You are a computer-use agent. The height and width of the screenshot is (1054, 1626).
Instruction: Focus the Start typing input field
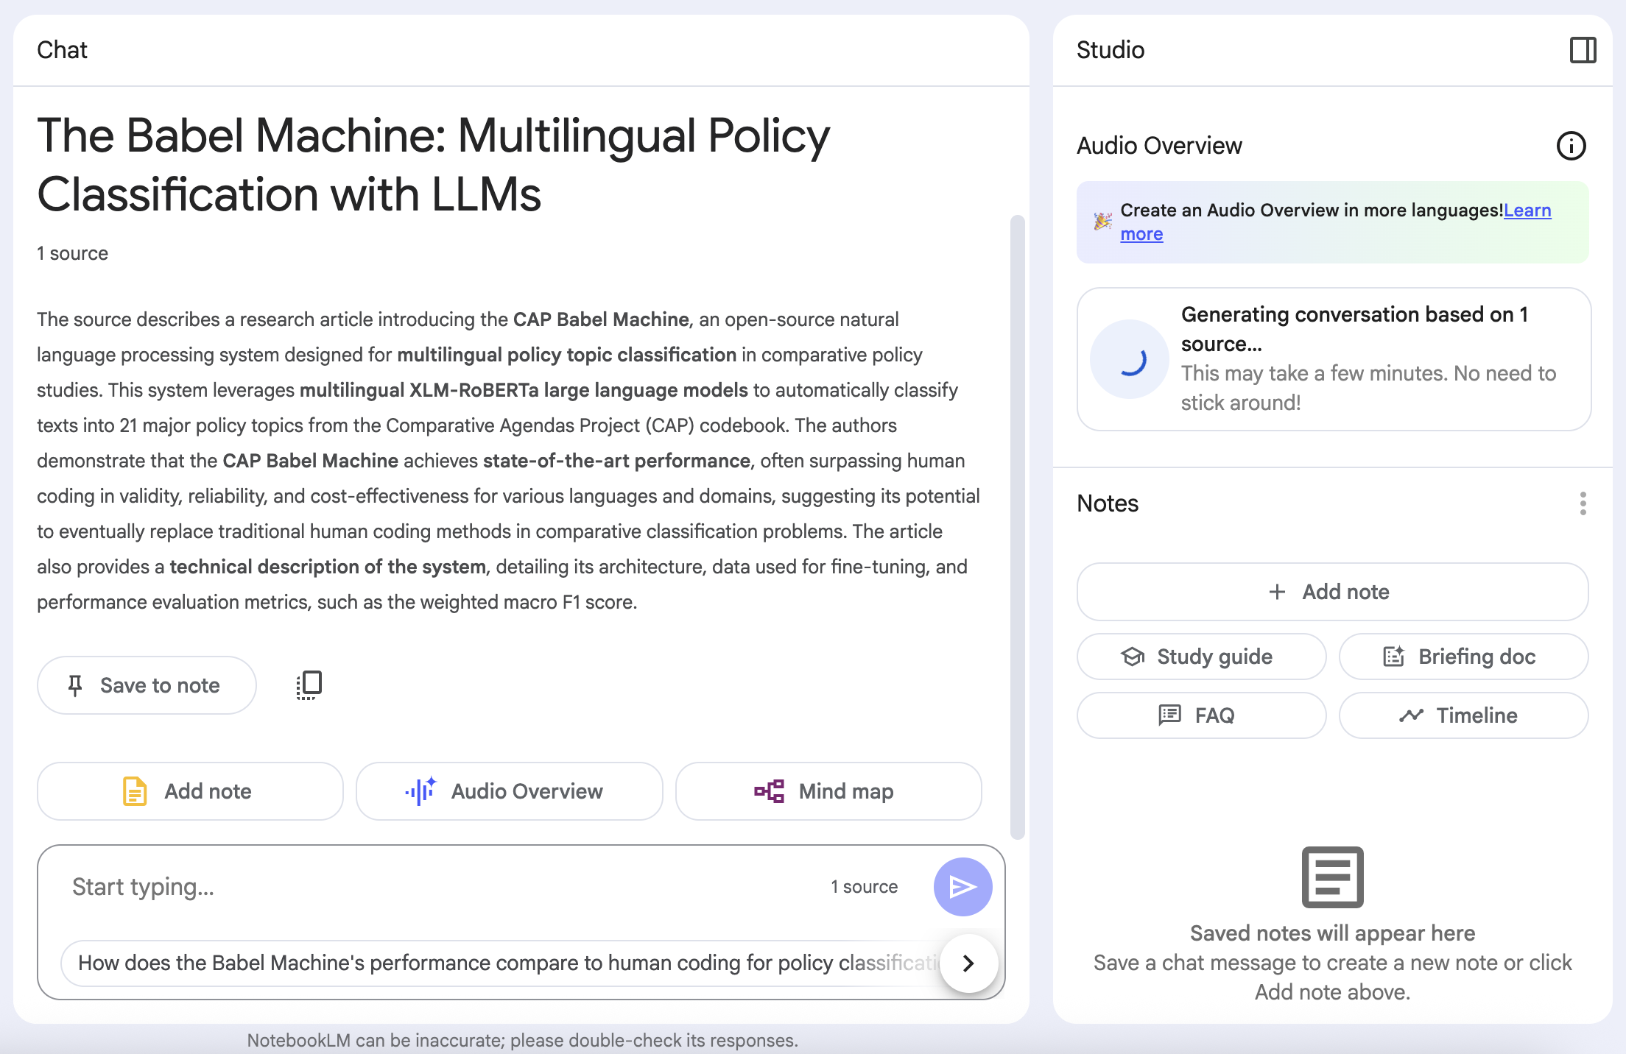442,887
